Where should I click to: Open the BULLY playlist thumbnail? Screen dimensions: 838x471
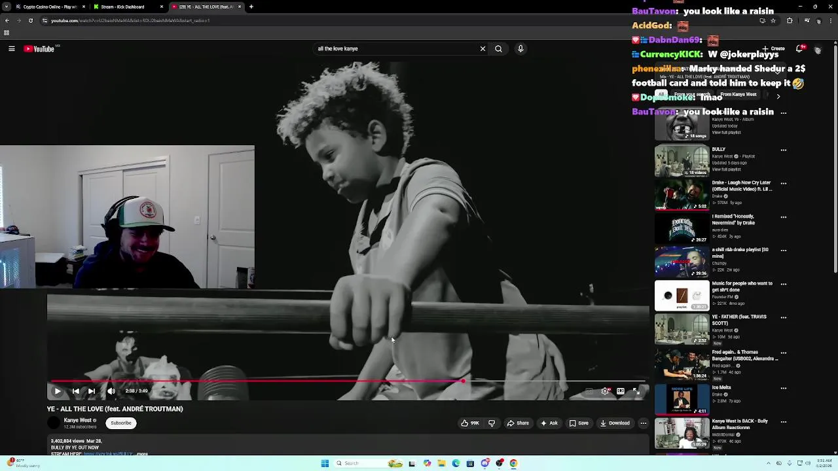(x=682, y=161)
